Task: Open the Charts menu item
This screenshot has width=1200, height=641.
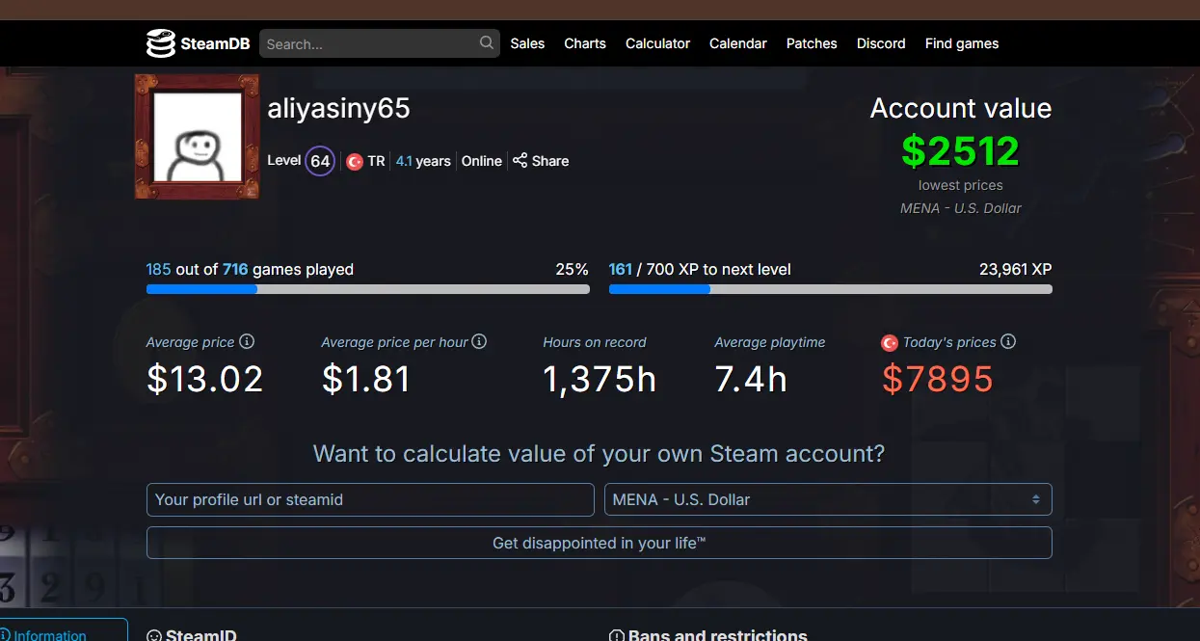Action: pyautogui.click(x=585, y=43)
